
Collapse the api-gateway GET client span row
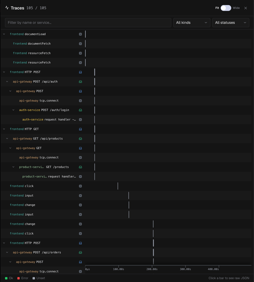[x=10, y=148]
